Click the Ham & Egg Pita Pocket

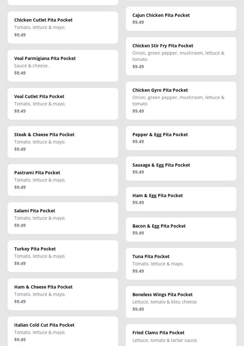point(181,199)
